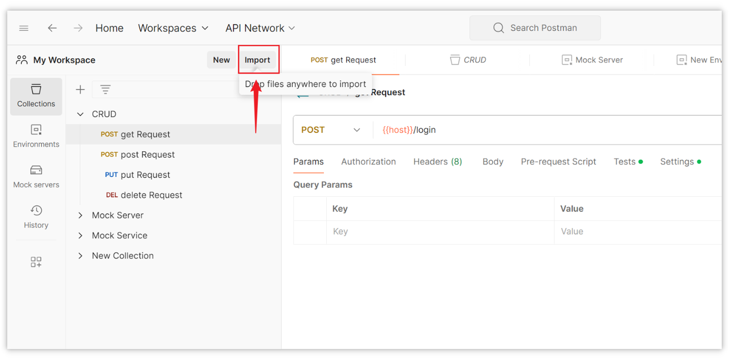Select the Authorization tab
The width and height of the screenshot is (730, 364).
point(368,162)
